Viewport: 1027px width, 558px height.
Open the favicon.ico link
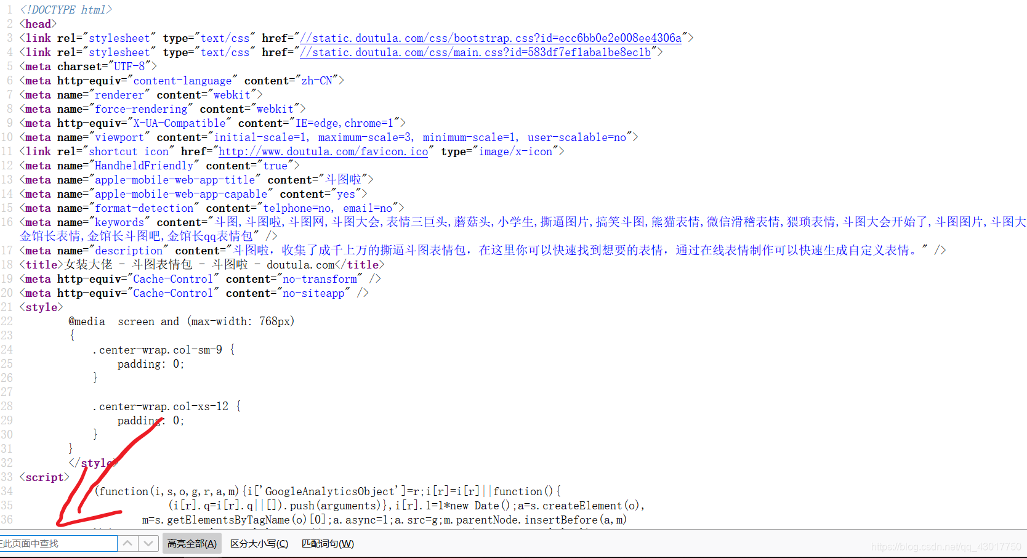tap(323, 152)
